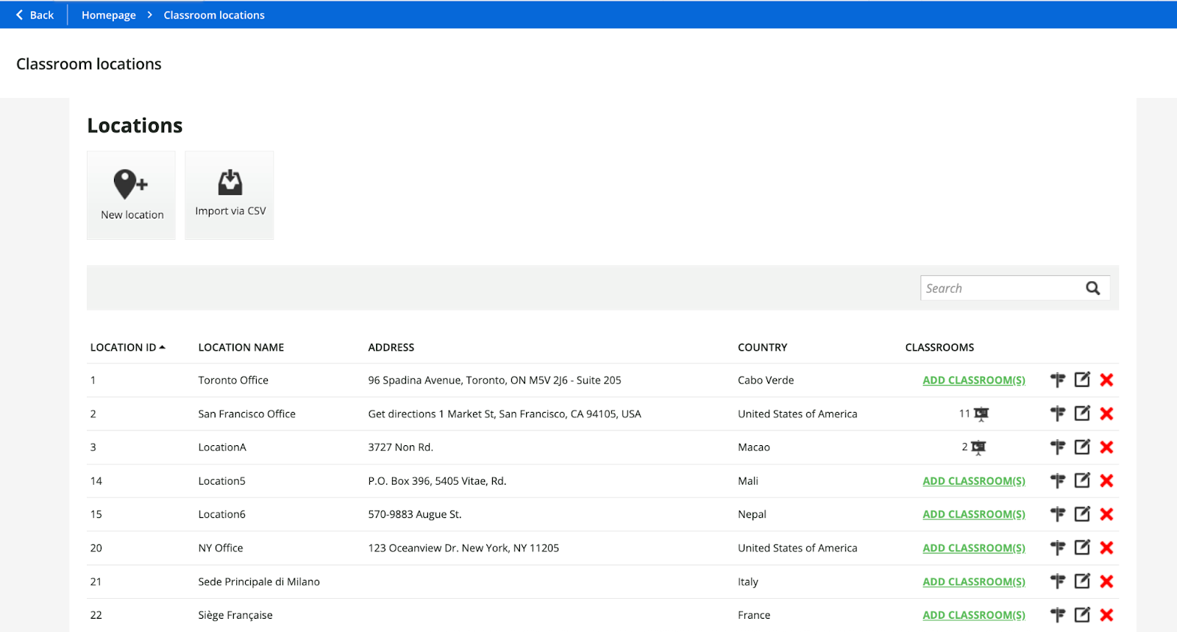This screenshot has height=632, width=1177.
Task: Delete the Toronto Office location
Action: click(1106, 380)
